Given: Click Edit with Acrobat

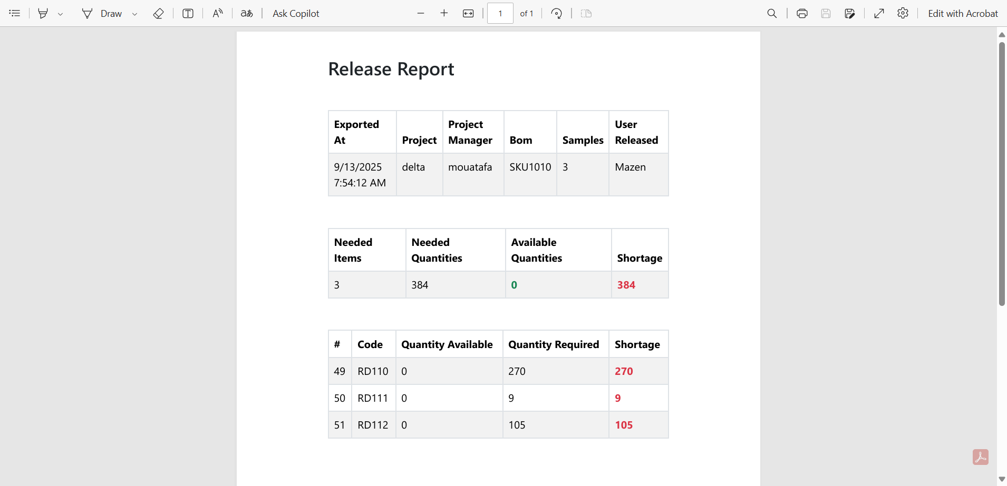Looking at the screenshot, I should pyautogui.click(x=963, y=13).
